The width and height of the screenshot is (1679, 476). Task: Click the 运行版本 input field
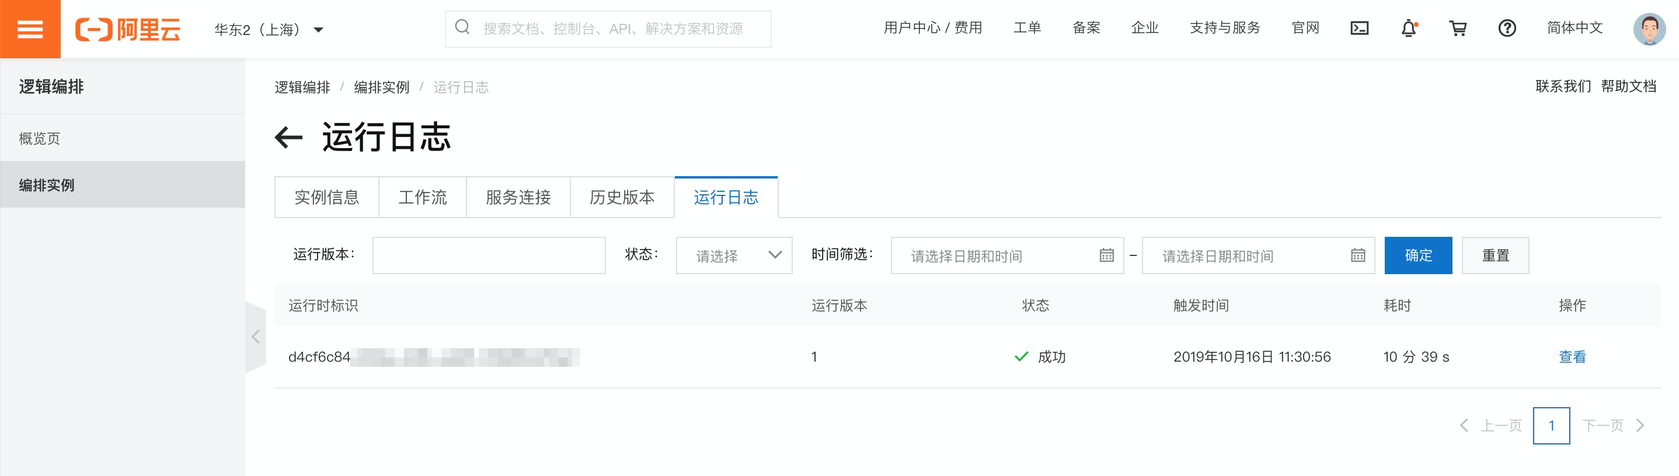click(489, 256)
